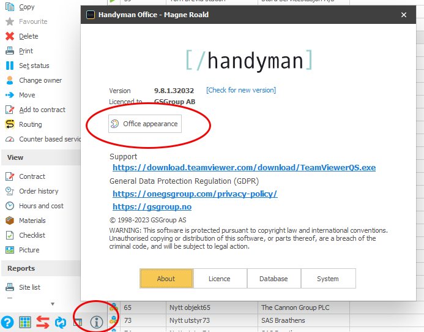Click the View section header
Screen dimensions: 424x332
click(41, 157)
